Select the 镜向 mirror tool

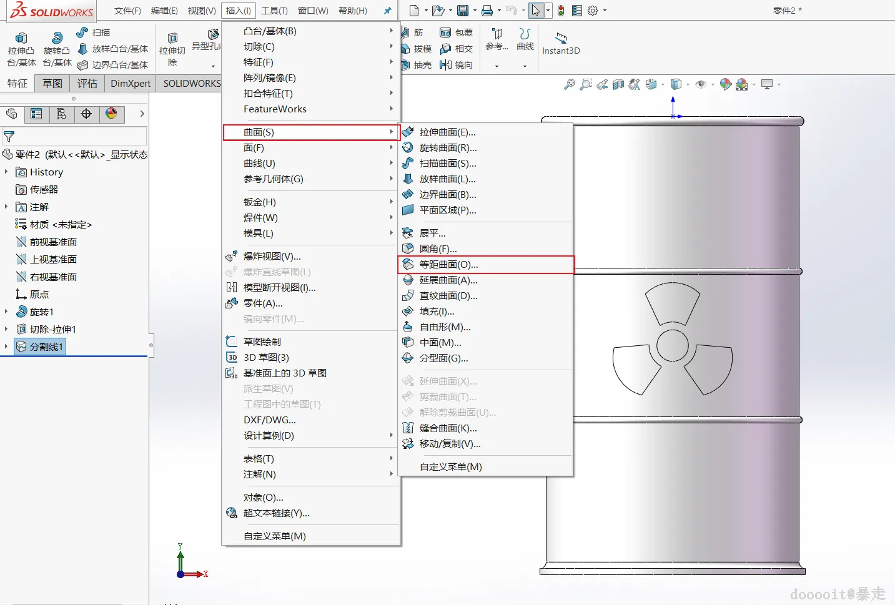[457, 65]
